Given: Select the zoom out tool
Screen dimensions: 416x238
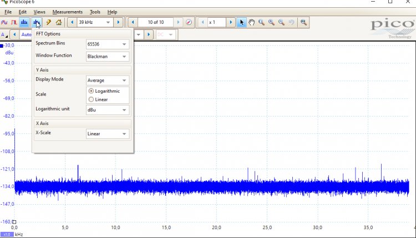Looking at the screenshot, I should tap(281, 22).
